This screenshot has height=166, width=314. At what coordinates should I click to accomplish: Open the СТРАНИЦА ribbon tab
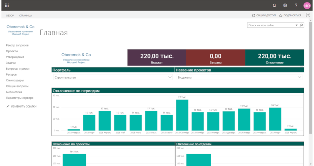pyautogui.click(x=25, y=16)
